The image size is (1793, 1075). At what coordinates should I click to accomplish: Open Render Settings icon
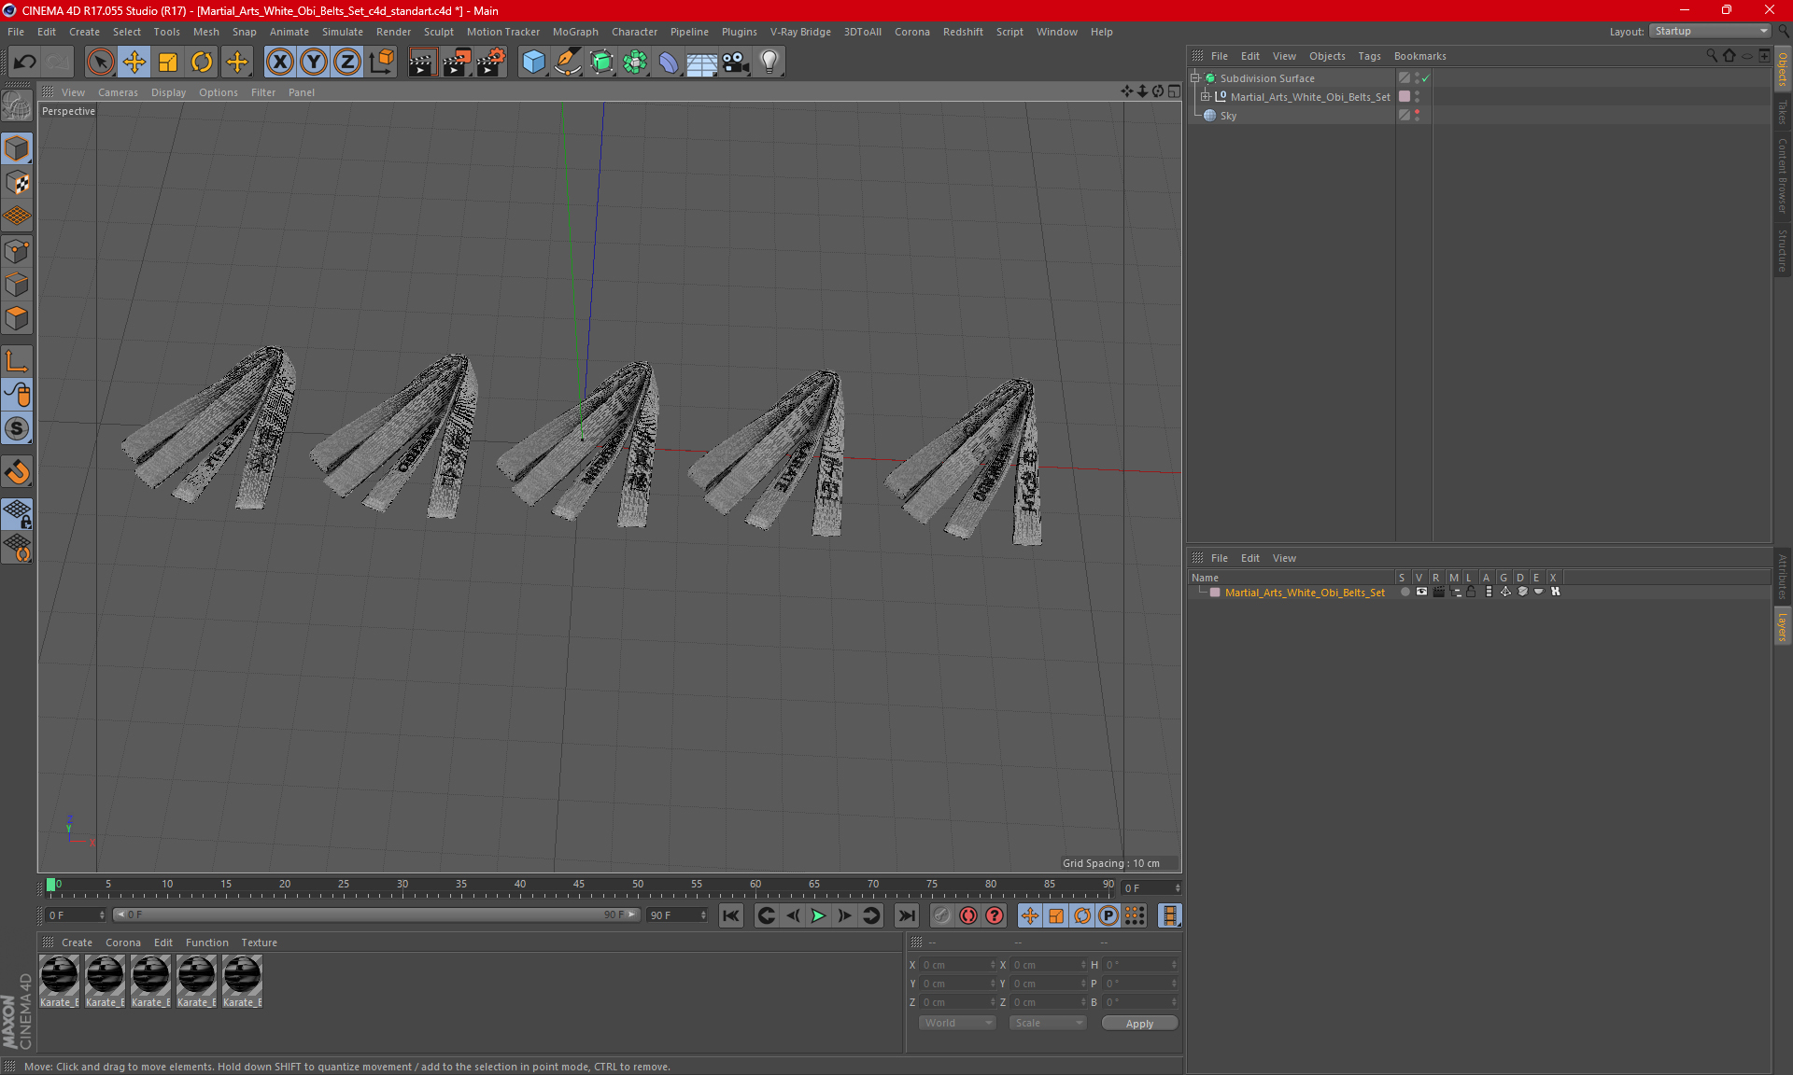coord(491,62)
